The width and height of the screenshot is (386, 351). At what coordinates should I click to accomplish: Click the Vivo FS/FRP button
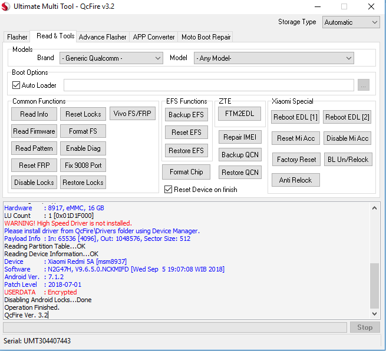133,114
